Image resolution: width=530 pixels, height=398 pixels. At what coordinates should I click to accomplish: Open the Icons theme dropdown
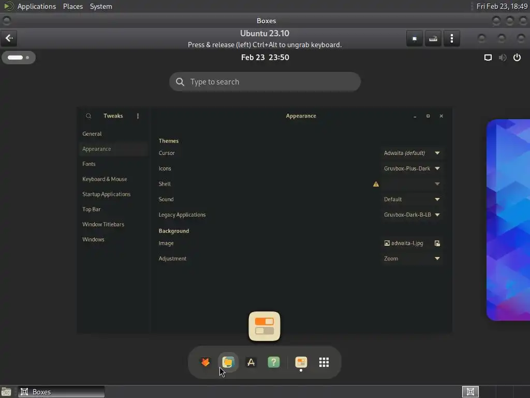click(x=411, y=168)
